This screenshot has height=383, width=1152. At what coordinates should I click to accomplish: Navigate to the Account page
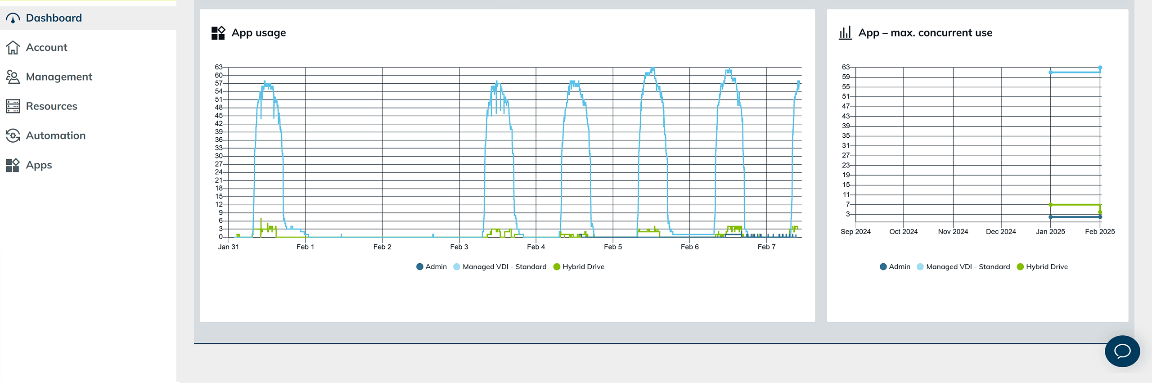click(x=46, y=47)
